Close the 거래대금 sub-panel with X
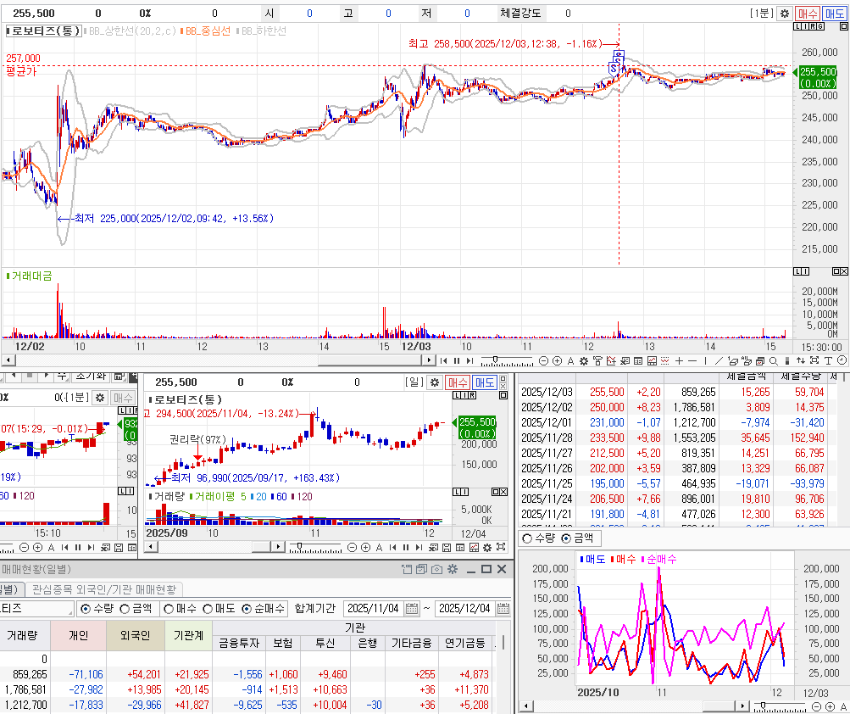850x714 pixels. click(x=843, y=271)
